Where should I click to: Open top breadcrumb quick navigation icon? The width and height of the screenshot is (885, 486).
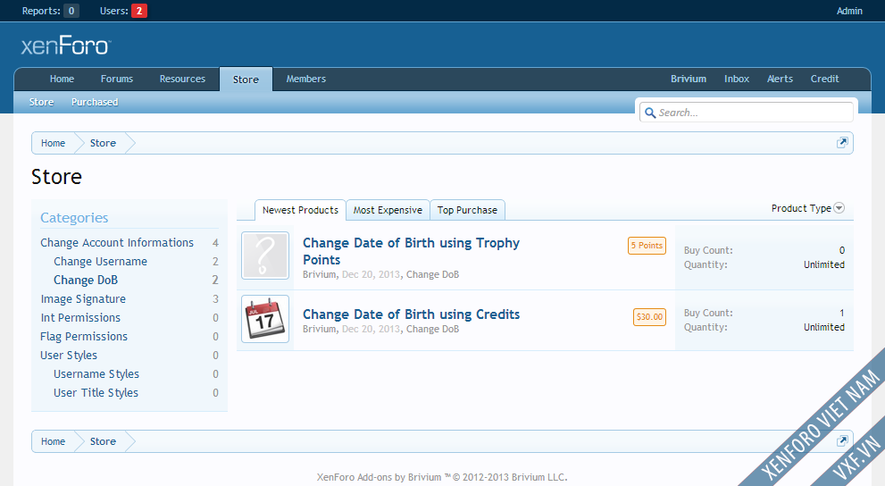coord(842,143)
